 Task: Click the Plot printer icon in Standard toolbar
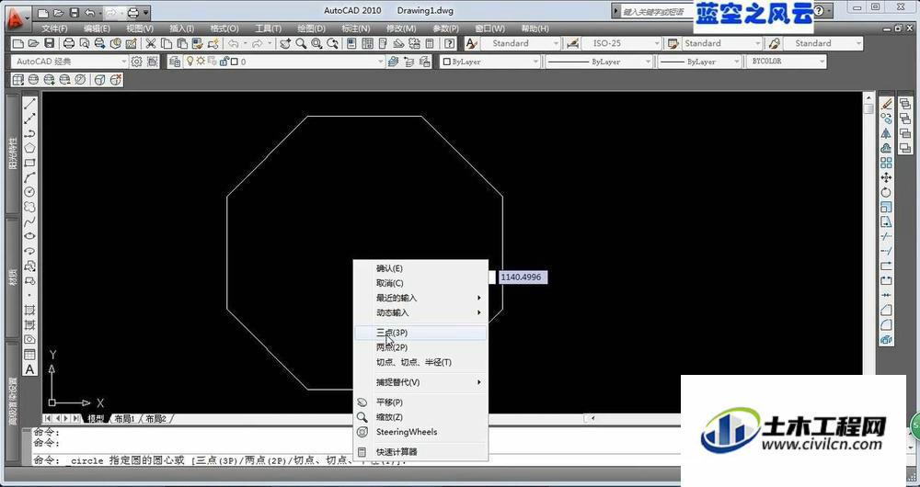69,43
